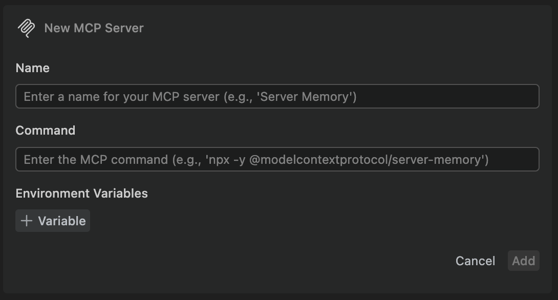The image size is (558, 300).
Task: Click the Environment Variables heading
Action: [x=82, y=193]
